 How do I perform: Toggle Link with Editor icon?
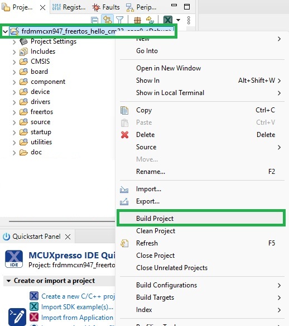click(107, 20)
